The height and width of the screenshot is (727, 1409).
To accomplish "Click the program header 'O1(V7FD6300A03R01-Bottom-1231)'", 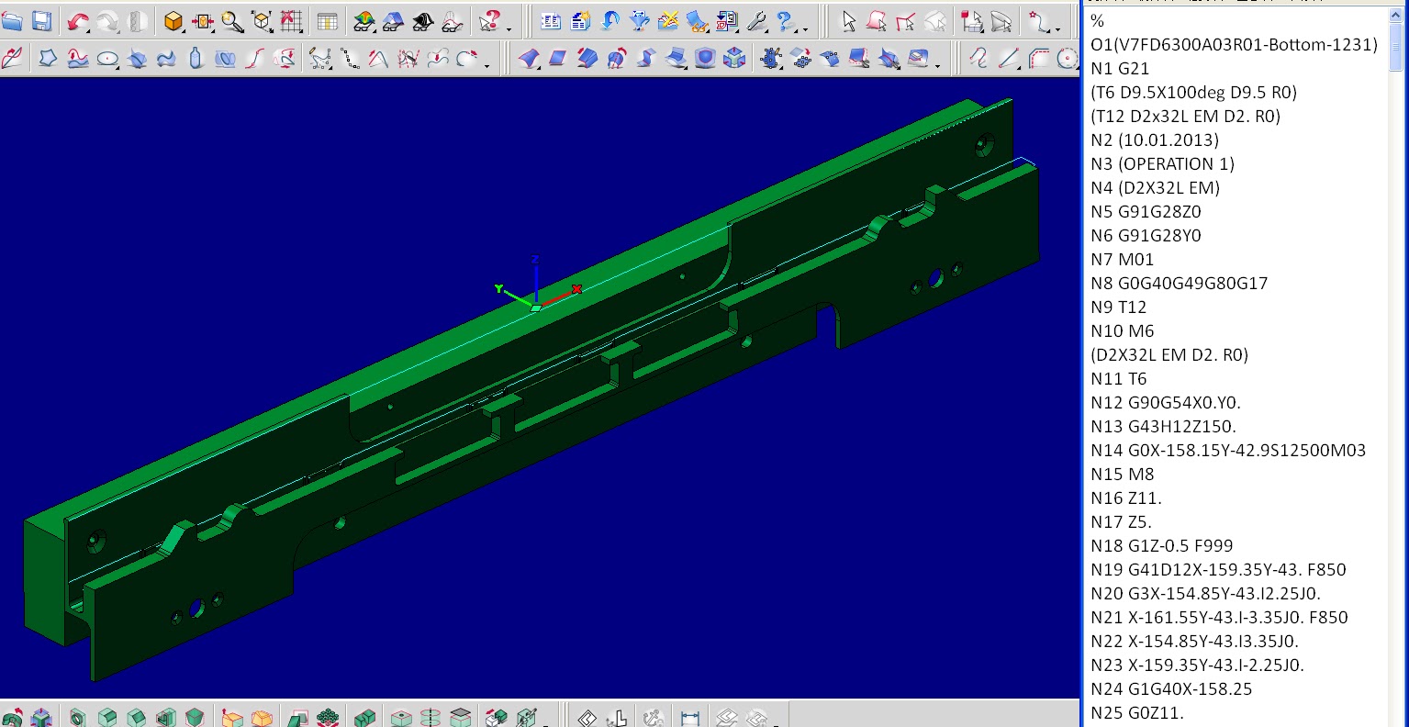I will [x=1234, y=44].
